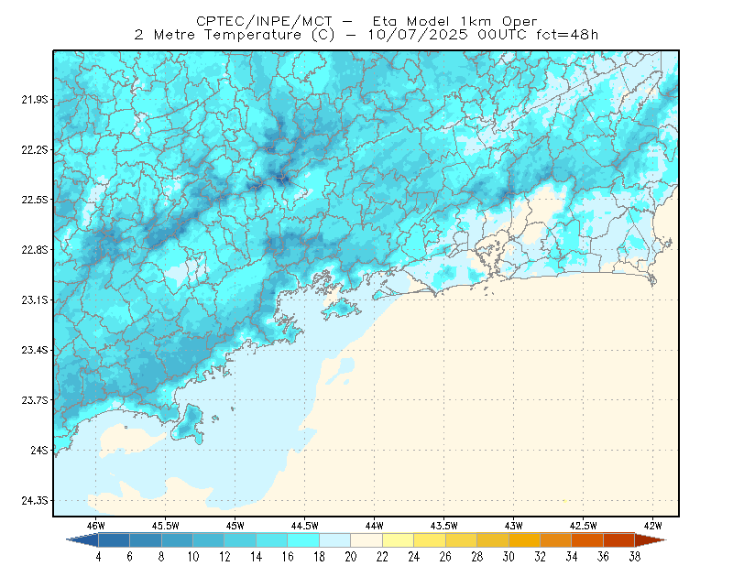This screenshot has width=733, height=566.
Task: Click the "23.1S" latitude label
Action: (x=35, y=300)
